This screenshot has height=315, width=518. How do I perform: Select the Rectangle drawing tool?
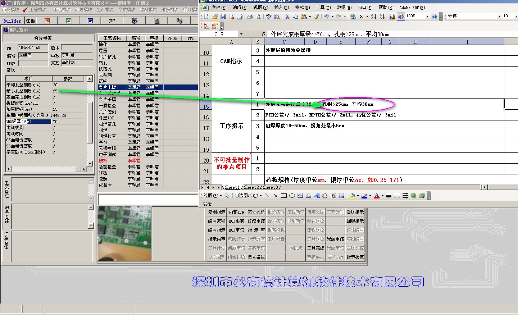point(283,196)
